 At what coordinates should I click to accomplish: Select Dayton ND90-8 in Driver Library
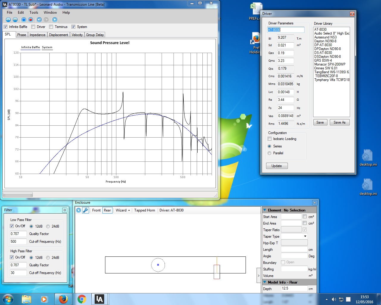pos(325,41)
